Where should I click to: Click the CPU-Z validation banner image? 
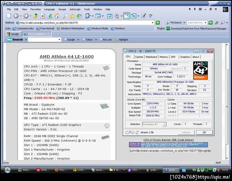(168, 145)
